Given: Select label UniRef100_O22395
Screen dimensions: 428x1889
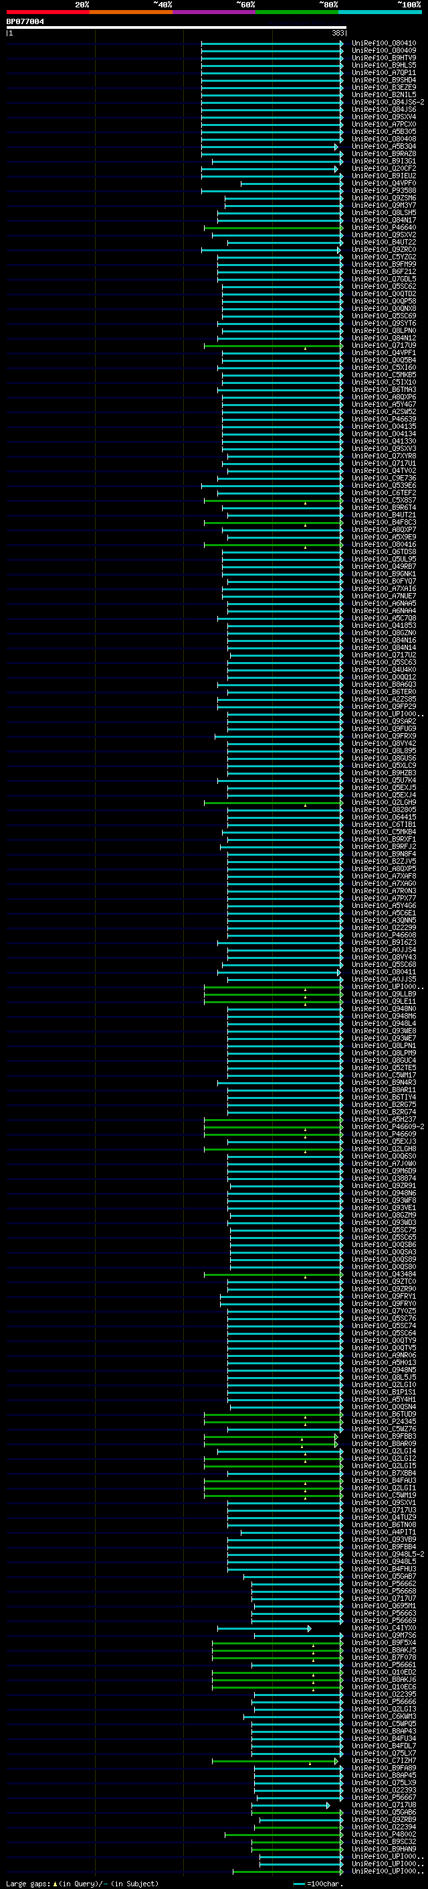Looking at the screenshot, I should [x=384, y=1695].
